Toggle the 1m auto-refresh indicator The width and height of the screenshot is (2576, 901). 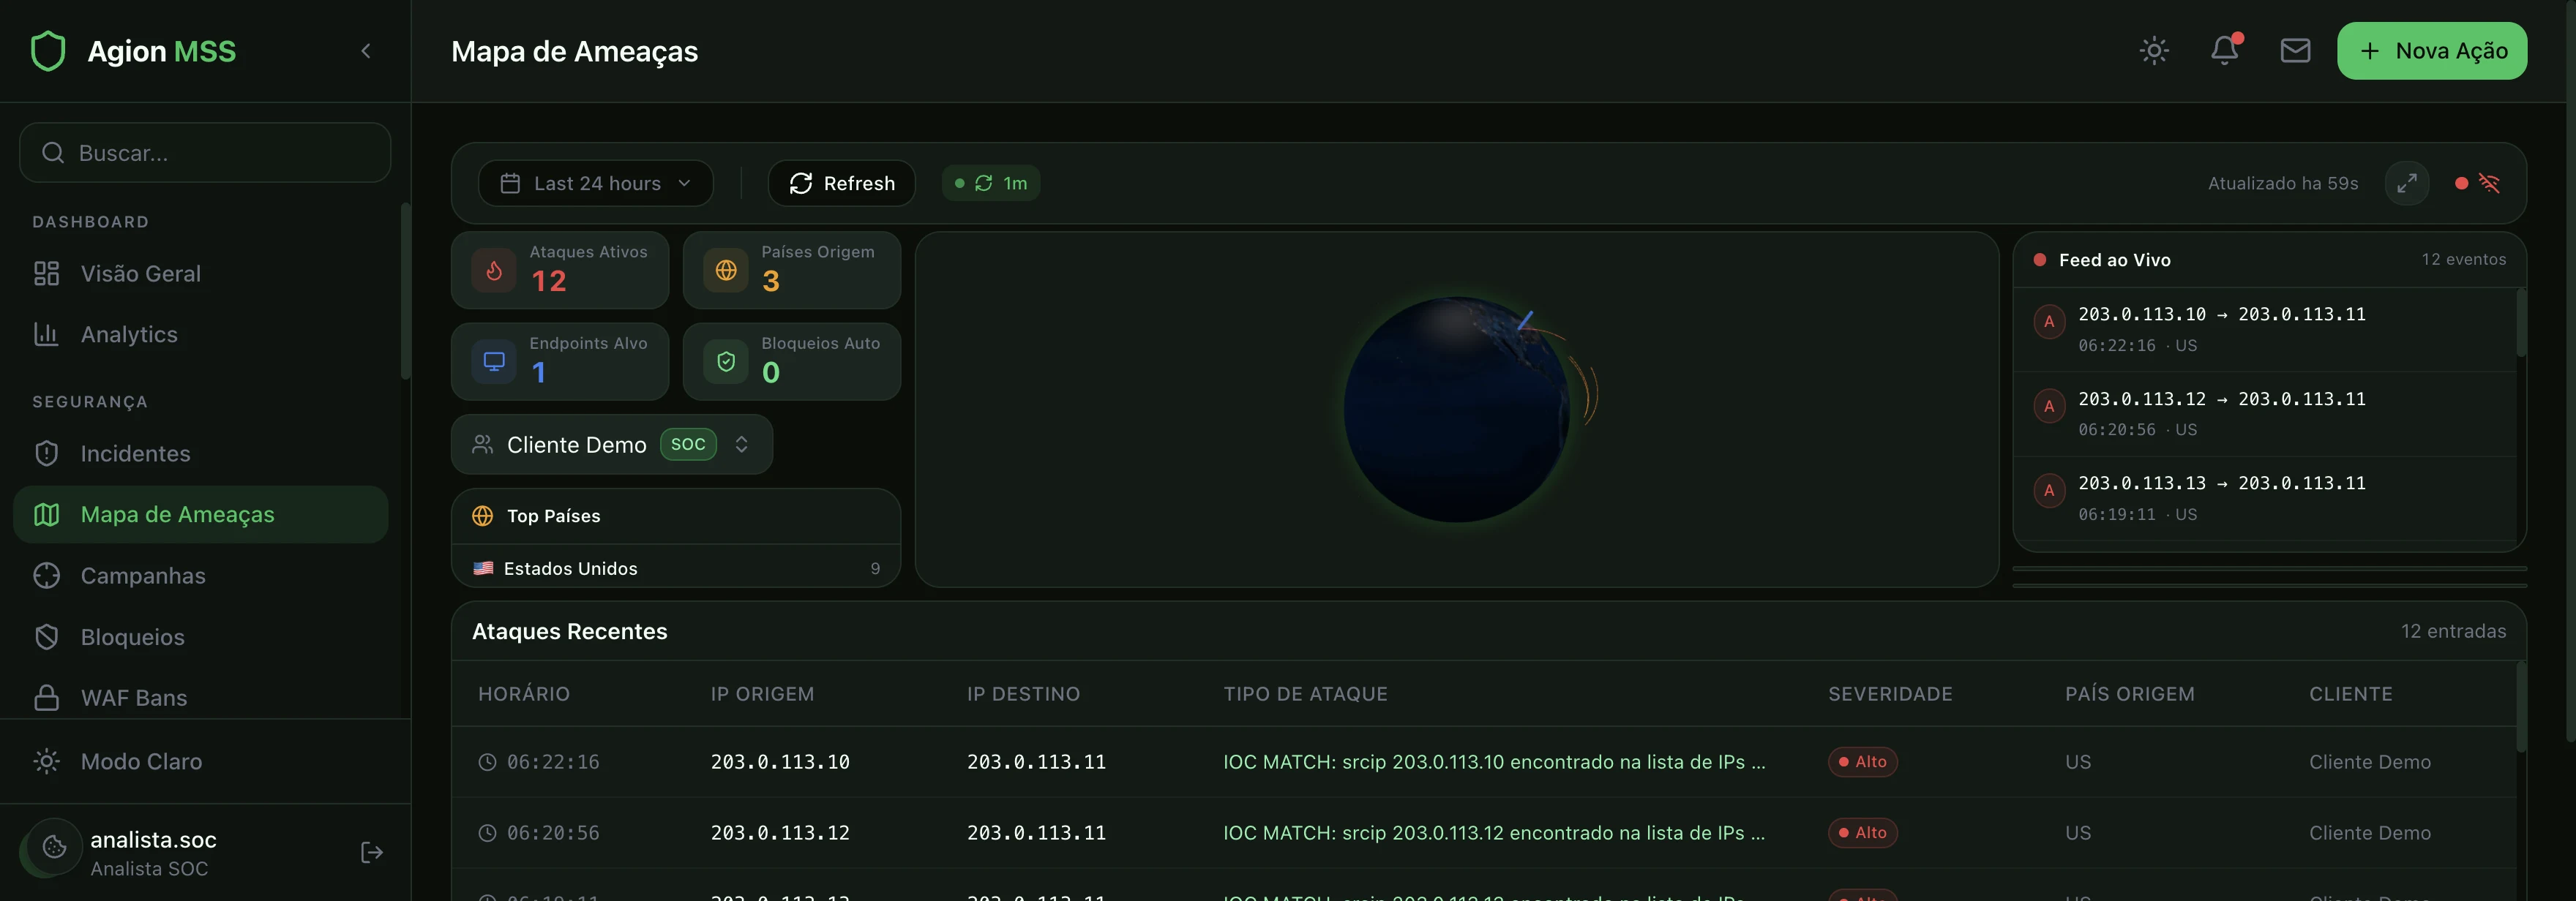coord(991,184)
